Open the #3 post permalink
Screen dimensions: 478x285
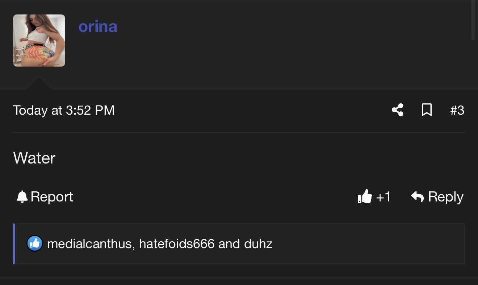click(x=457, y=110)
